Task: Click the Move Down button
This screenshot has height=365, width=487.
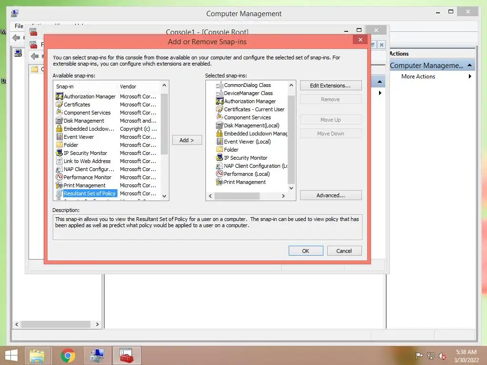Action: pyautogui.click(x=331, y=134)
